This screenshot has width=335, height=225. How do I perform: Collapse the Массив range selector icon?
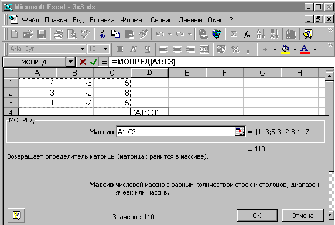240,132
